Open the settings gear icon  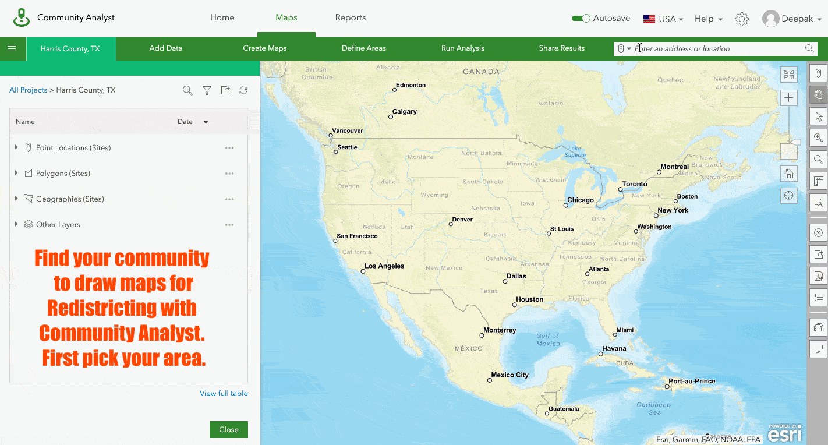click(741, 19)
